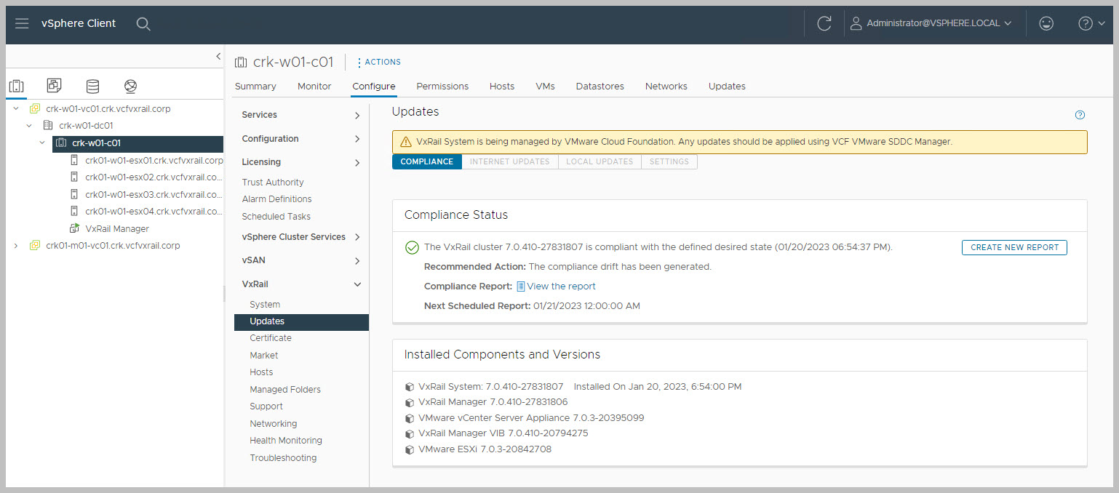Collapse the left inventory panel

218,56
